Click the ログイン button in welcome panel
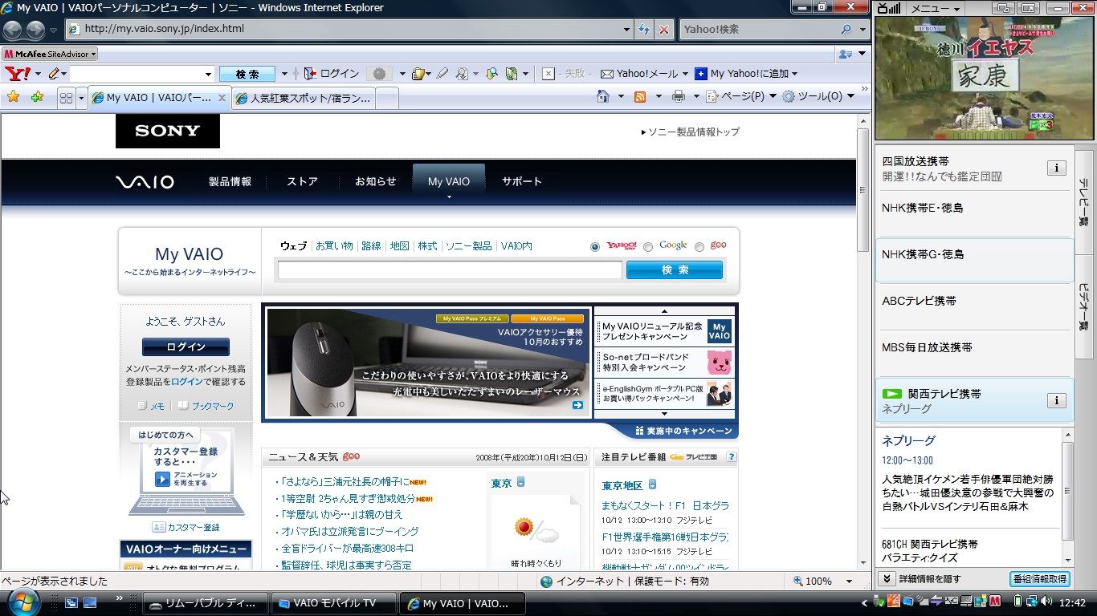 pyautogui.click(x=186, y=347)
